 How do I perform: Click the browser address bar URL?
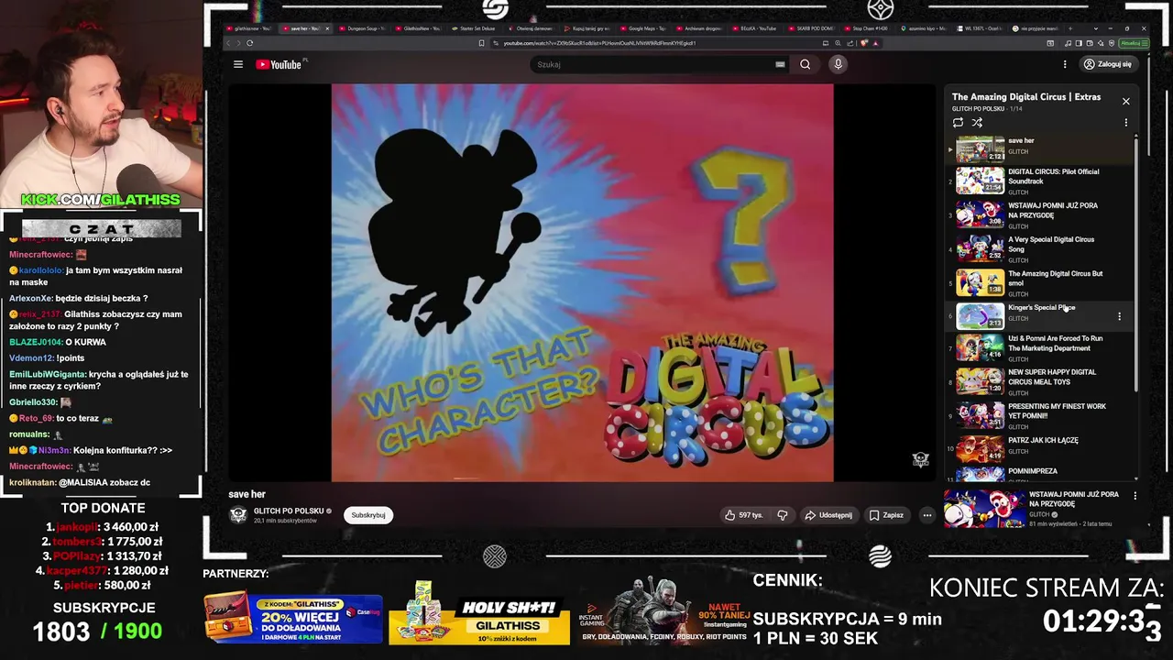pos(599,43)
